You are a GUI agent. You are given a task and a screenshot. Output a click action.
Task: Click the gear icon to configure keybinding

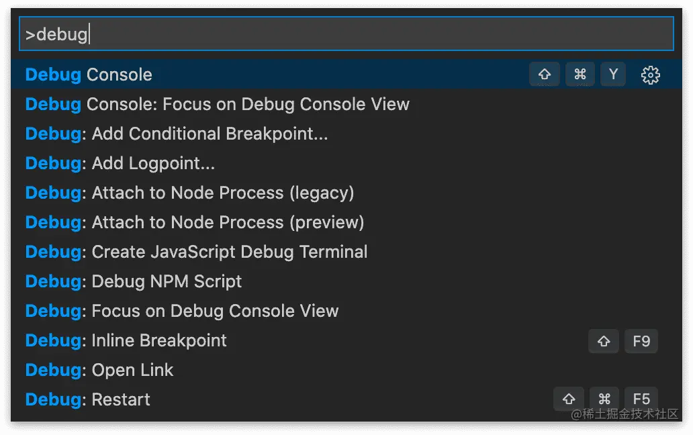650,75
